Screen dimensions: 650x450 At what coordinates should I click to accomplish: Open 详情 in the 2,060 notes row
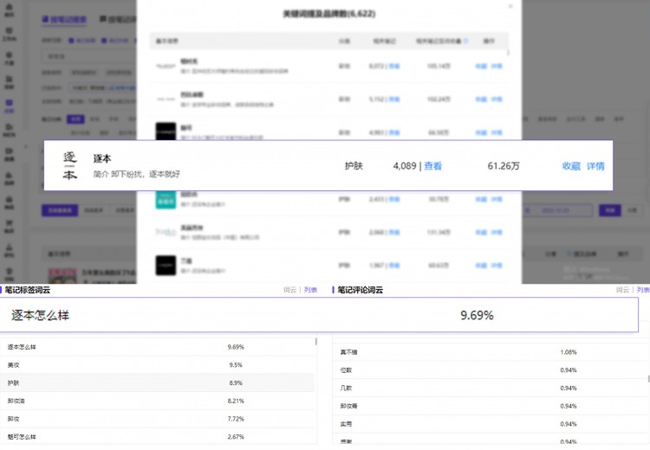coord(497,232)
